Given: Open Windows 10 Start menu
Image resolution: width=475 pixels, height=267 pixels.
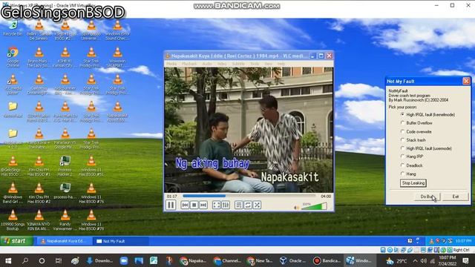Looking at the screenshot, I should [8, 260].
